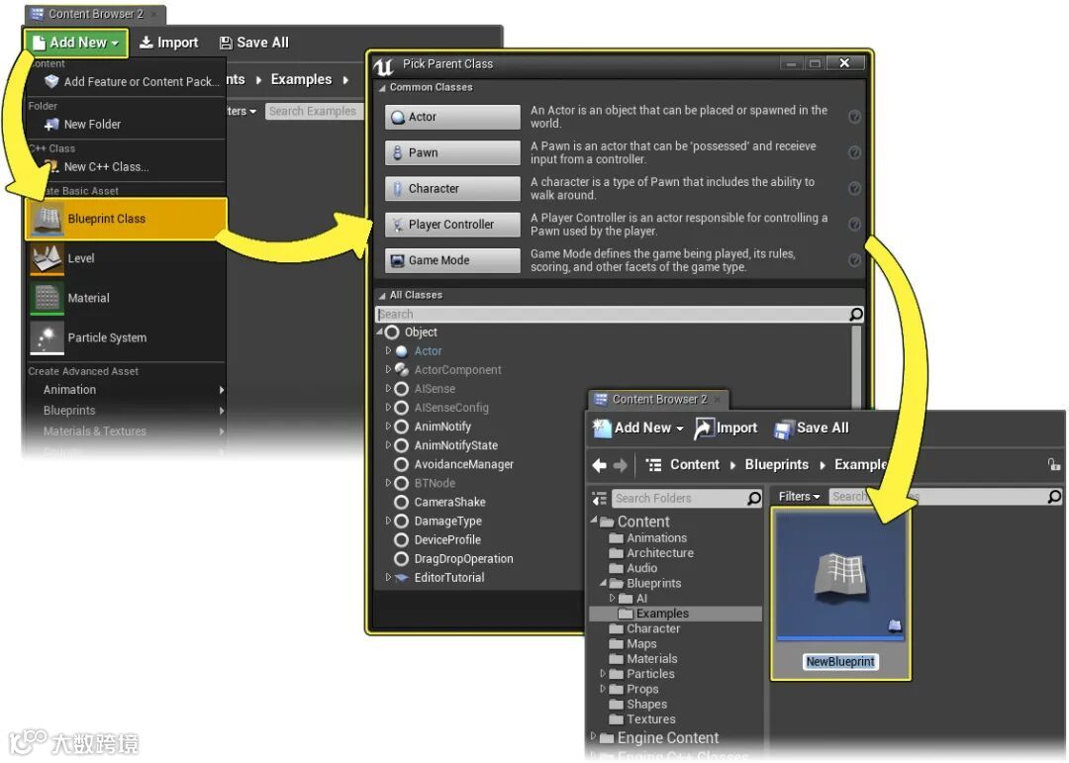Select the Character parent class button

452,188
